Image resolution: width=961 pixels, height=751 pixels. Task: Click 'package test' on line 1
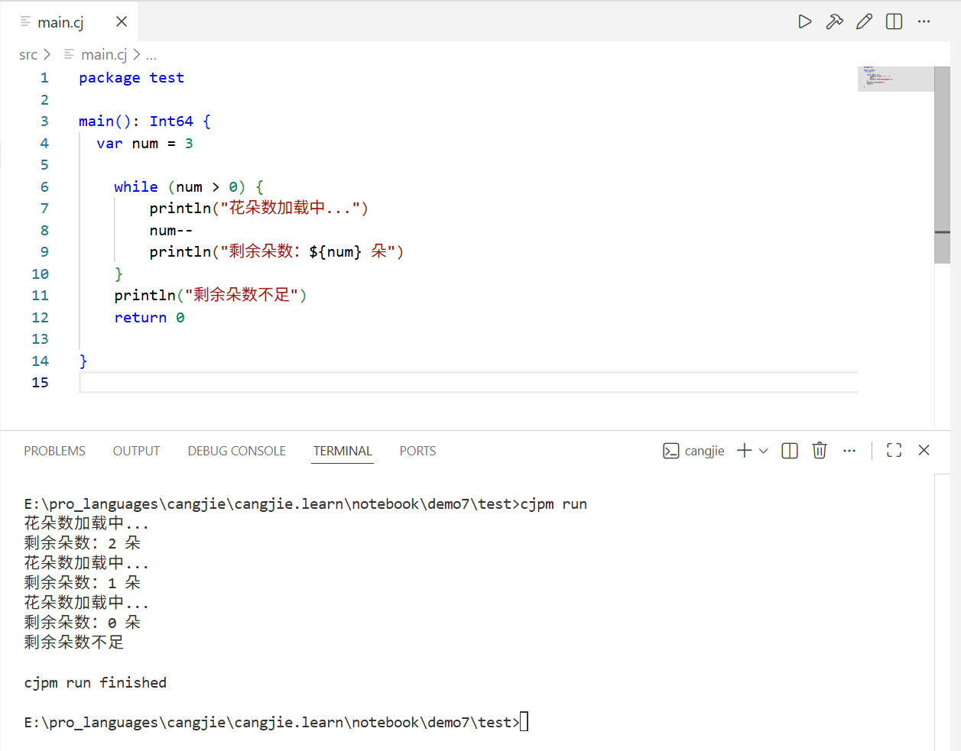pos(131,78)
